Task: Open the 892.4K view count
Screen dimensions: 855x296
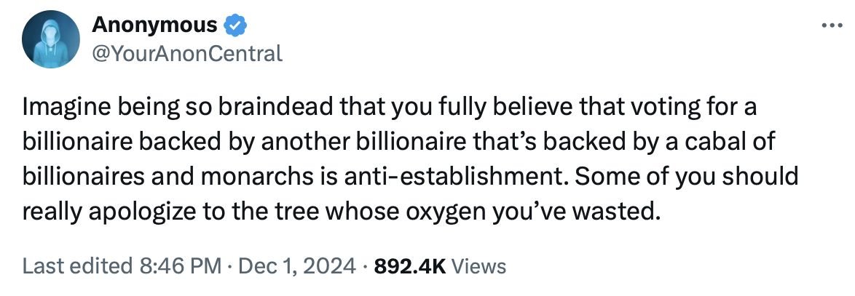Action: point(409,266)
